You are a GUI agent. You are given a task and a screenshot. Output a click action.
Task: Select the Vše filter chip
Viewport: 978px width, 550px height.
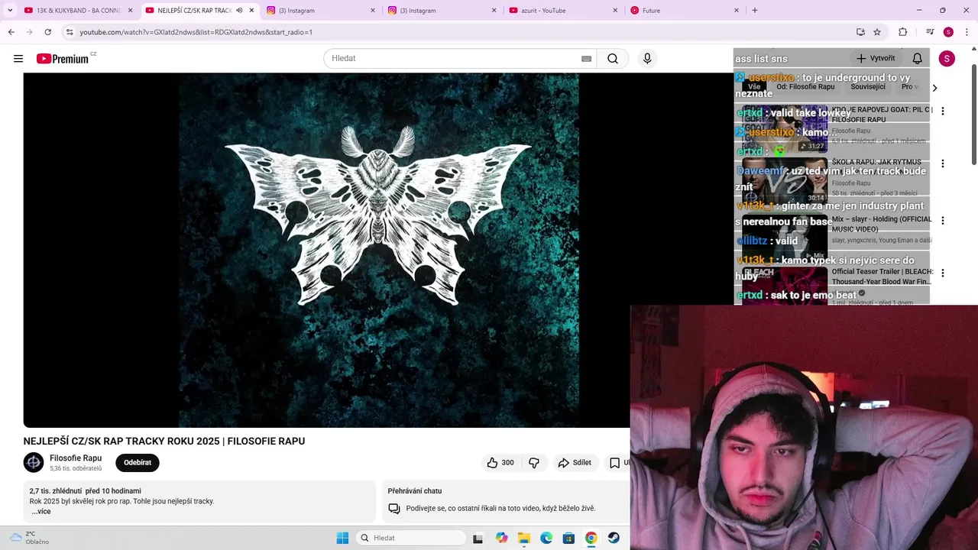pyautogui.click(x=754, y=87)
